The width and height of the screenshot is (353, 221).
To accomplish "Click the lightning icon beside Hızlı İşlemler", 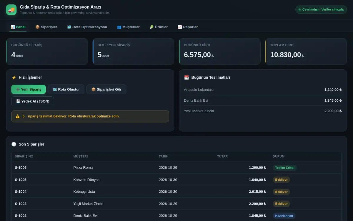I will click(x=14, y=77).
